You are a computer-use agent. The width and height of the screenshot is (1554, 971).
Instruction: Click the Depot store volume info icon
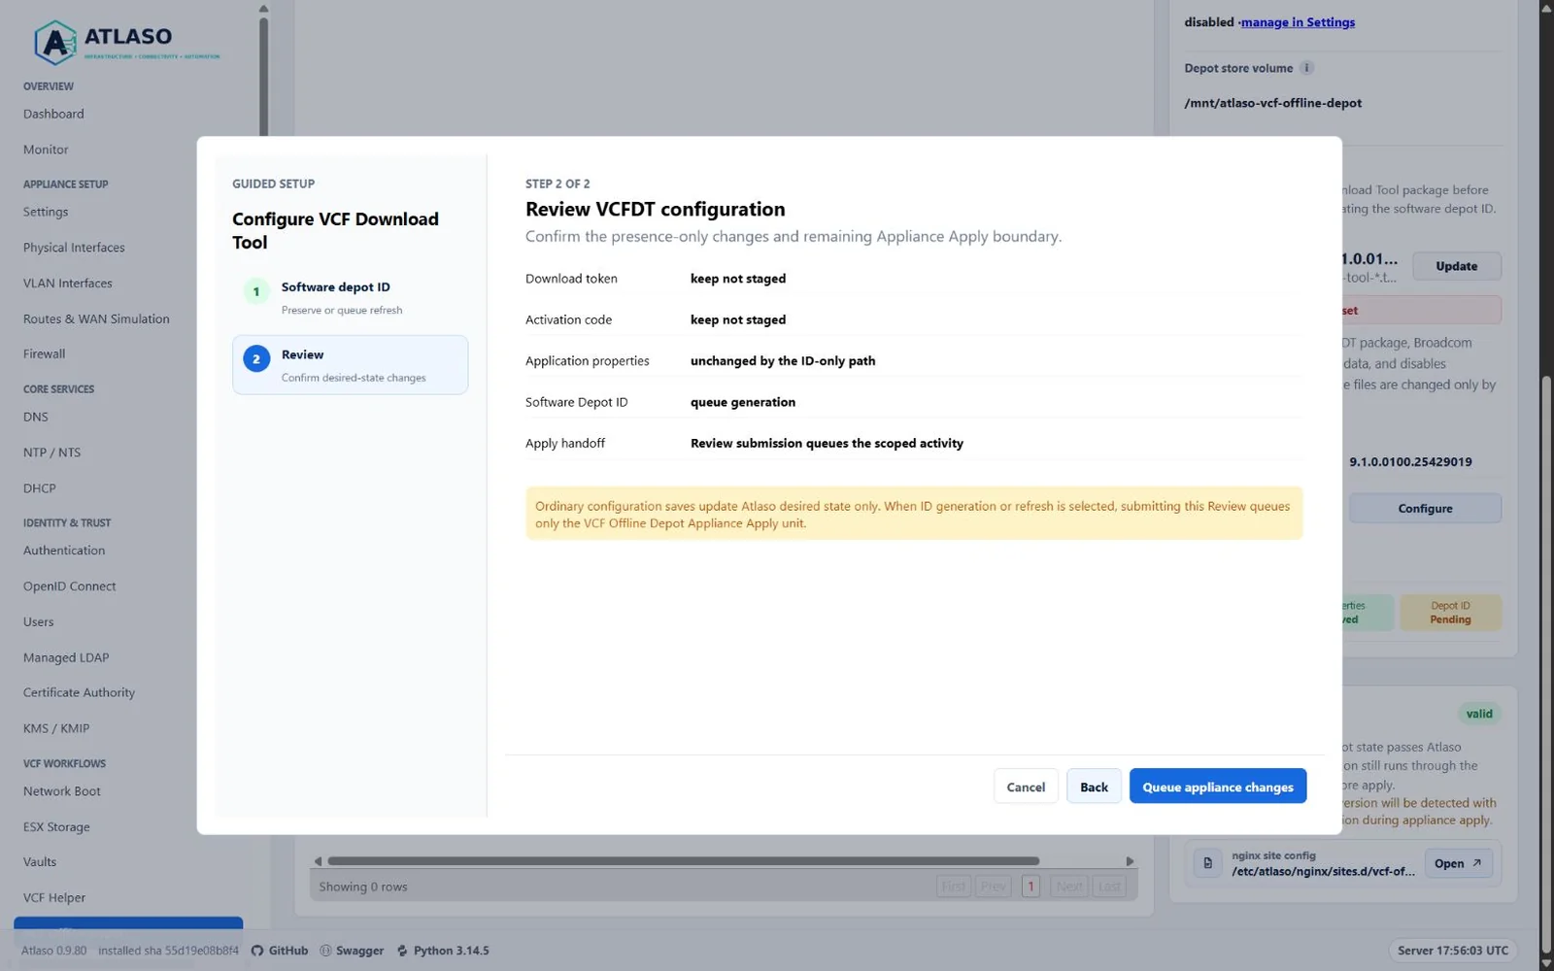pos(1306,68)
